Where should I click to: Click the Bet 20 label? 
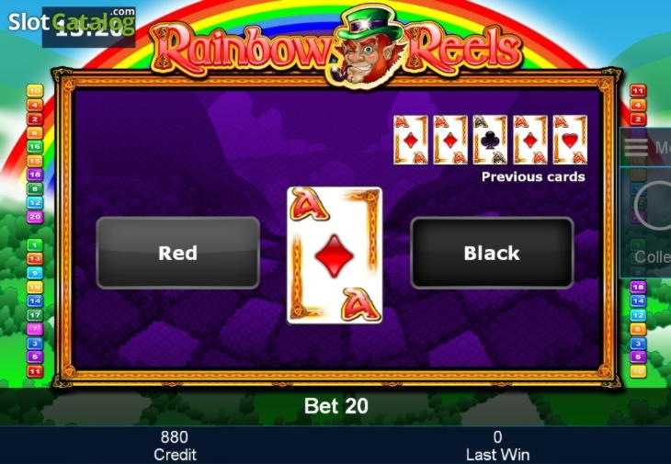[335, 406]
